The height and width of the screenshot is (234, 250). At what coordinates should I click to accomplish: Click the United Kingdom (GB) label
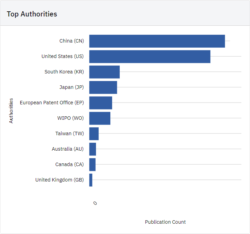(x=59, y=180)
